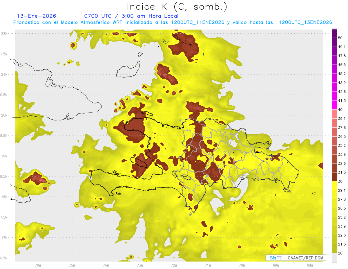The width and height of the screenshot is (348, 269).
Task: Click the '19N' latitude label
Action: 4,156
